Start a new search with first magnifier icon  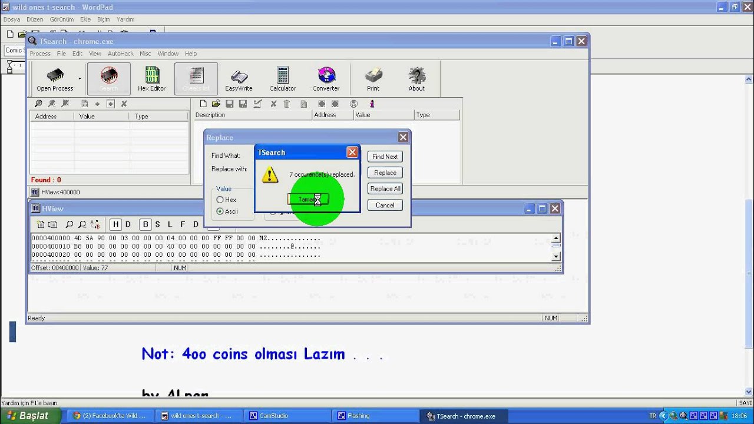pyautogui.click(x=39, y=104)
